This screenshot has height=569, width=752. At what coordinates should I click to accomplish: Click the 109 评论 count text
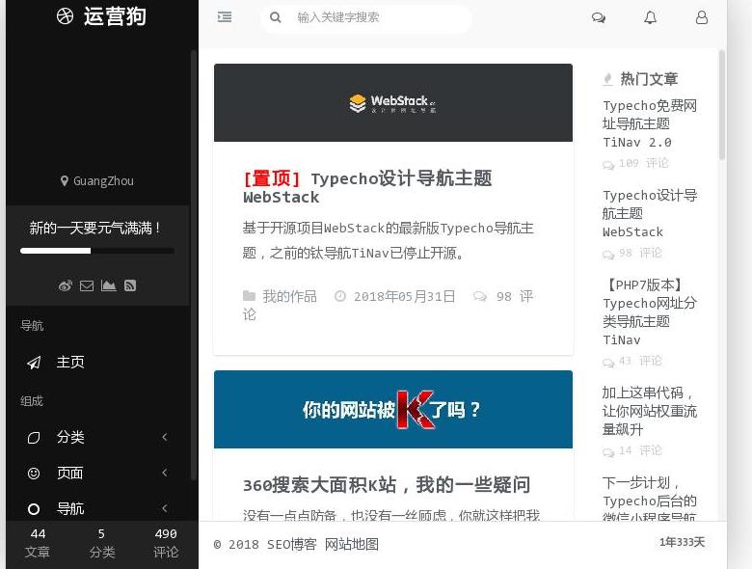643,163
